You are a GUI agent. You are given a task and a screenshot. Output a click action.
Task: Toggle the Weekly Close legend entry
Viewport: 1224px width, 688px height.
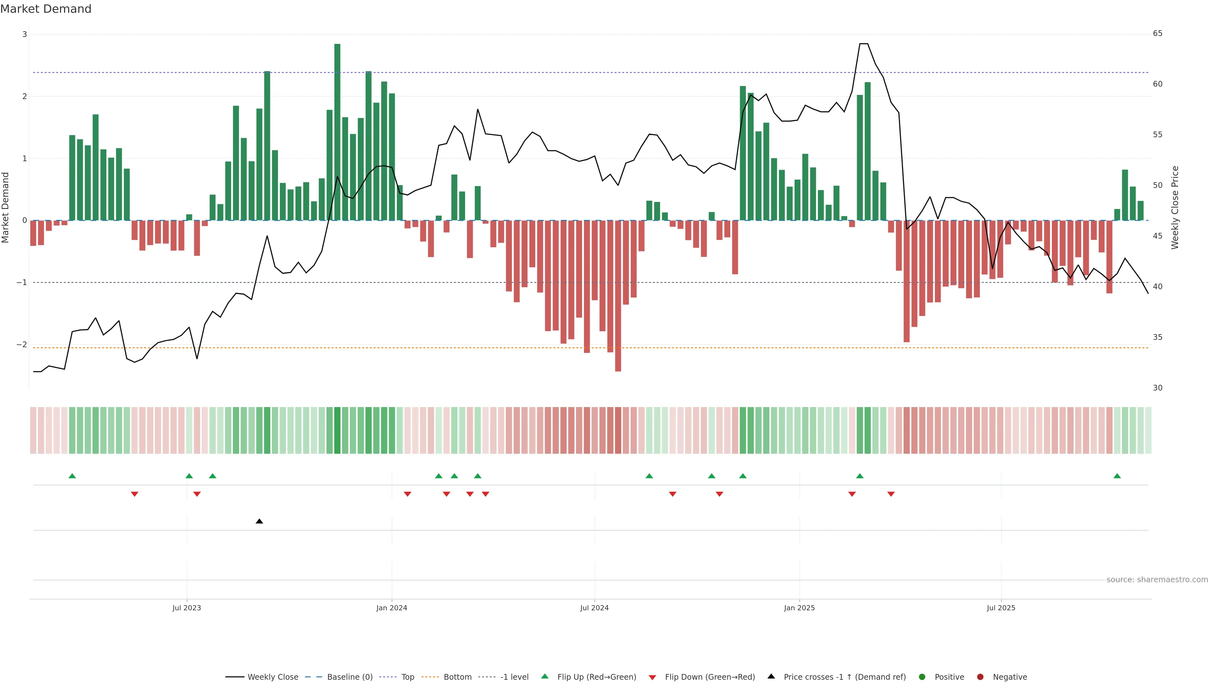(272, 677)
